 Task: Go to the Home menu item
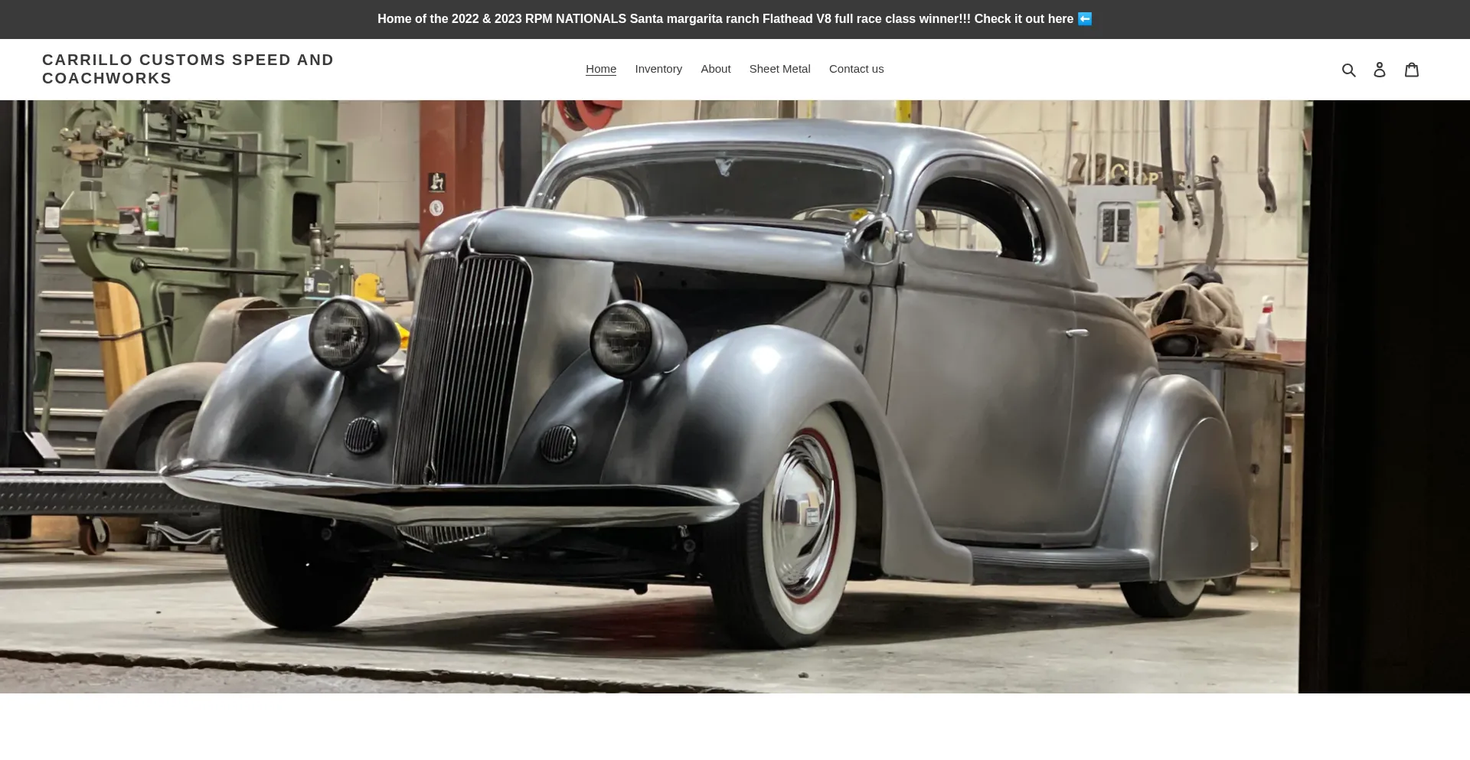601,69
